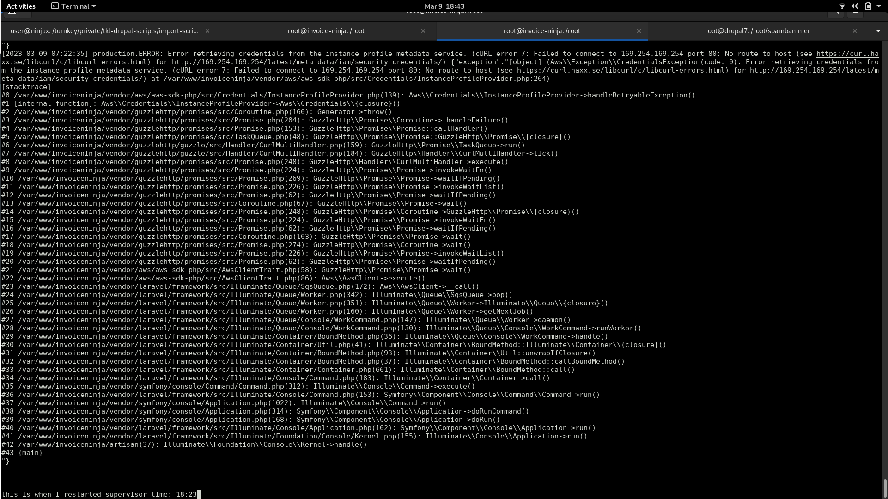Close the root@drupal7 tab
Viewport: 888px width, 499px height.
[x=855, y=31]
